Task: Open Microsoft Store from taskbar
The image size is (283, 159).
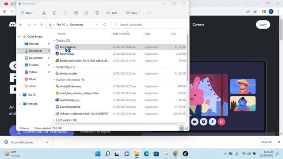Action: 156,154
